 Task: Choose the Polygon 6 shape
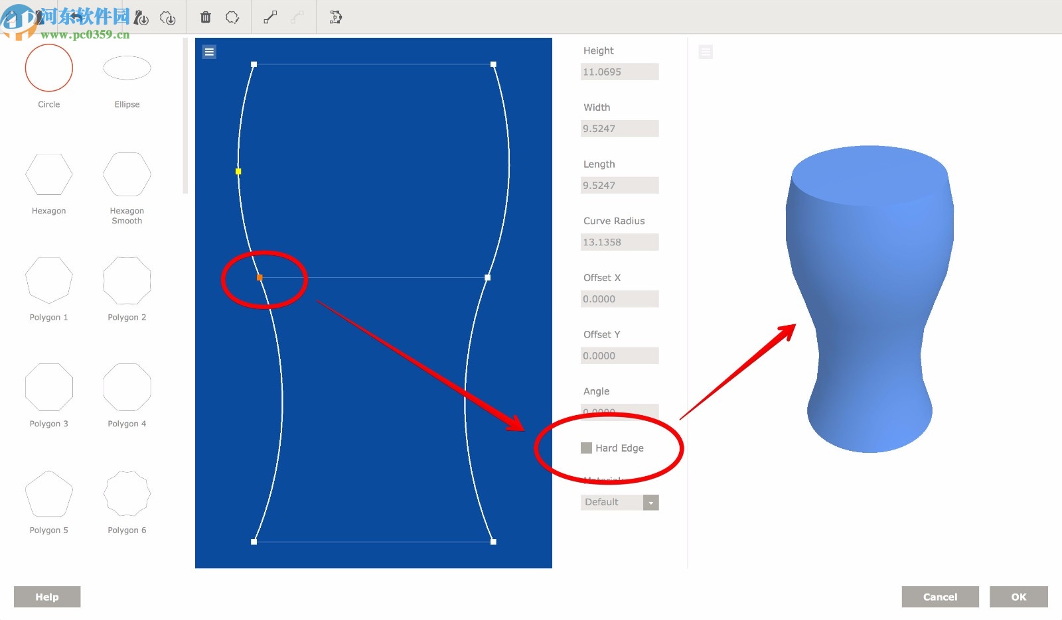coord(127,494)
